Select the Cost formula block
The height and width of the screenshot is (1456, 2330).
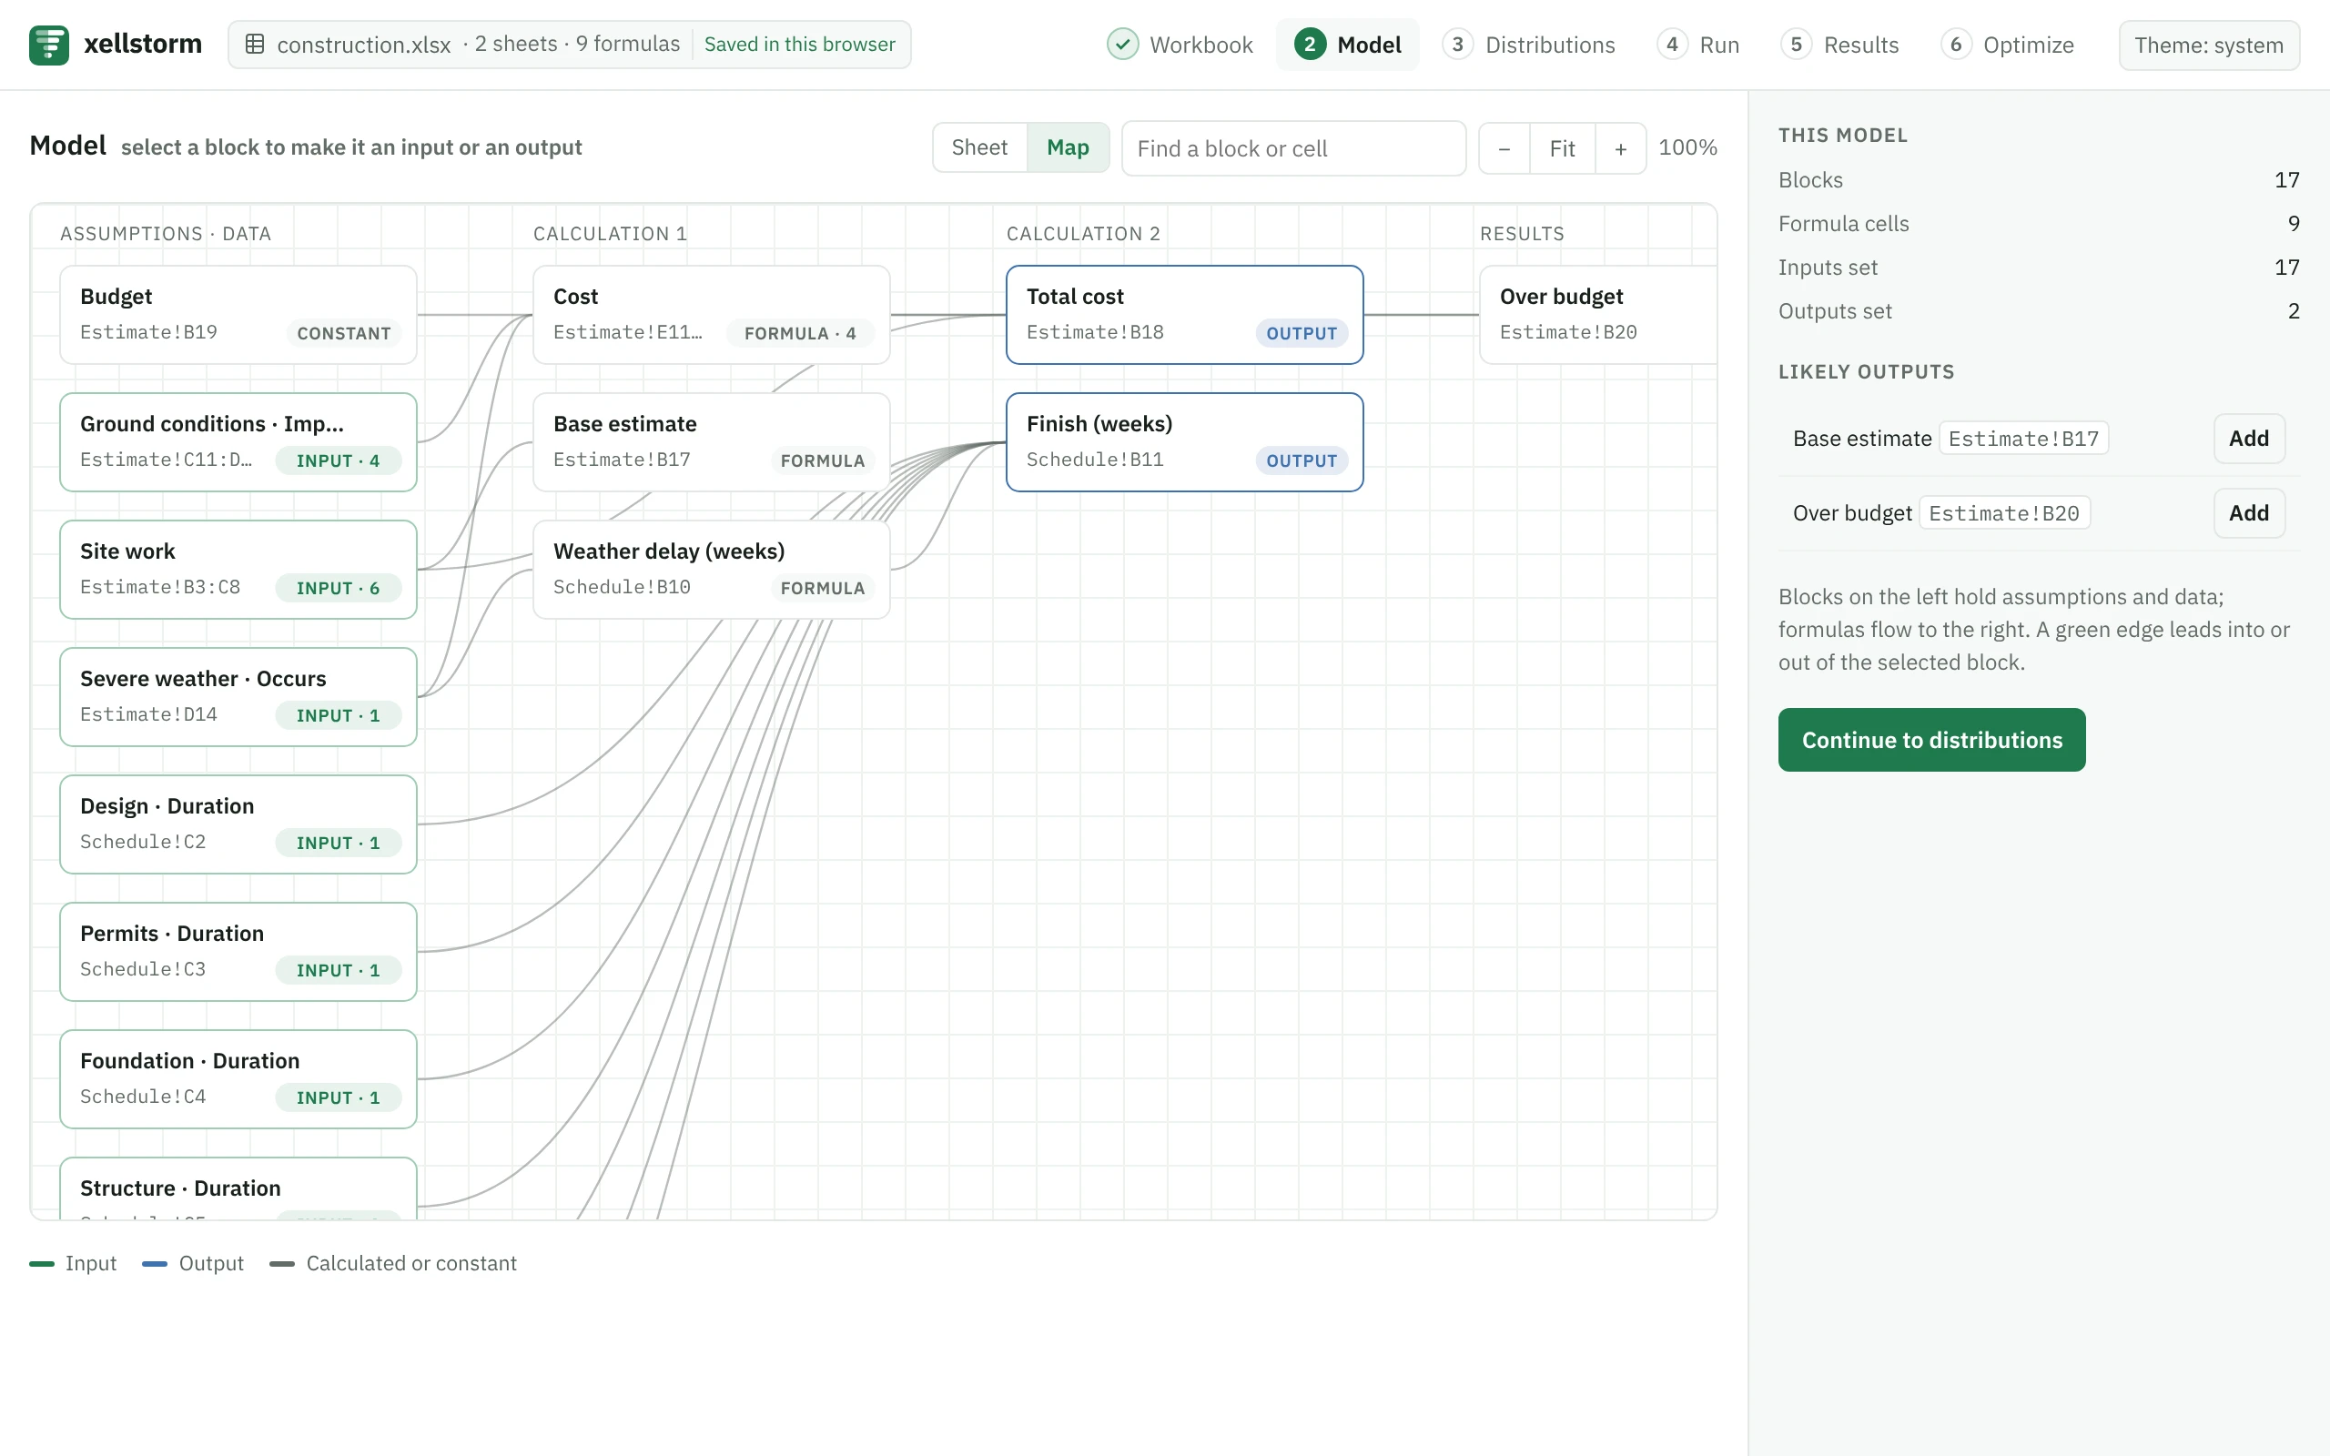coord(712,315)
